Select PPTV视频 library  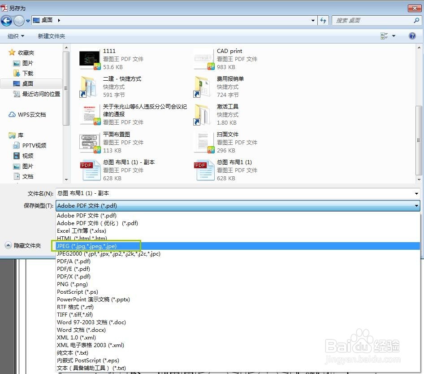30,145
